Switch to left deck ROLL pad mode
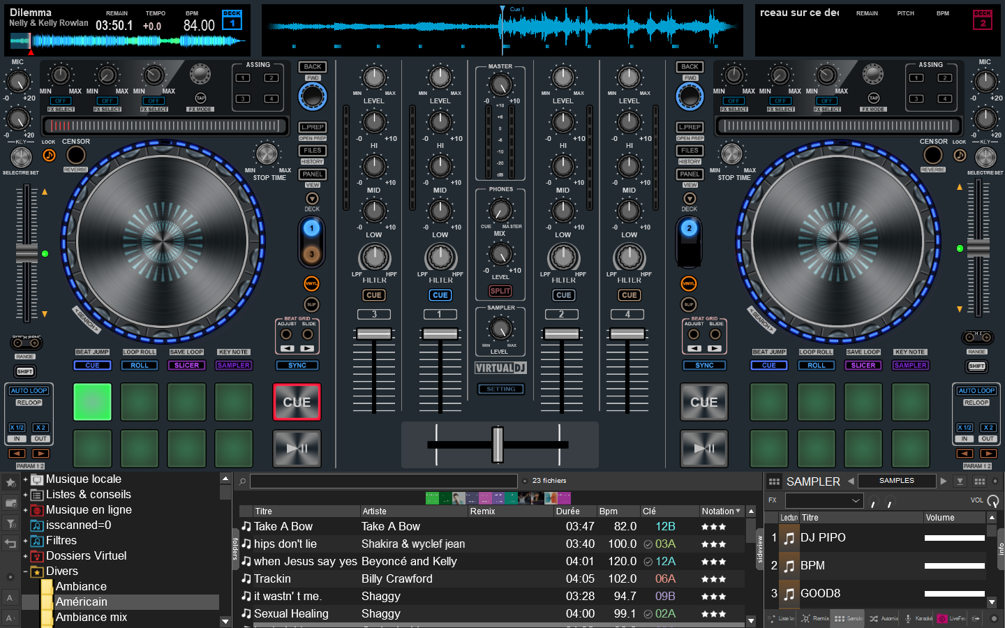This screenshot has height=628, width=1005. click(140, 365)
